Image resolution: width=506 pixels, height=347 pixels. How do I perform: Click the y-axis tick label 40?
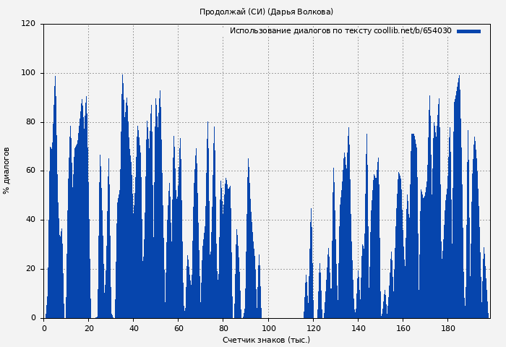(x=30, y=220)
